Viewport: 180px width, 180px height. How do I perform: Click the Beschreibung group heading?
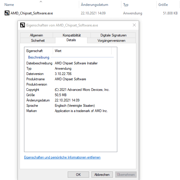point(39,57)
